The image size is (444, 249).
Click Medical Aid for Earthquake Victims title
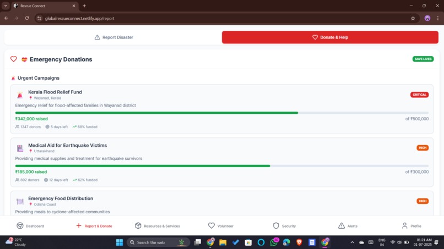pyautogui.click(x=67, y=145)
